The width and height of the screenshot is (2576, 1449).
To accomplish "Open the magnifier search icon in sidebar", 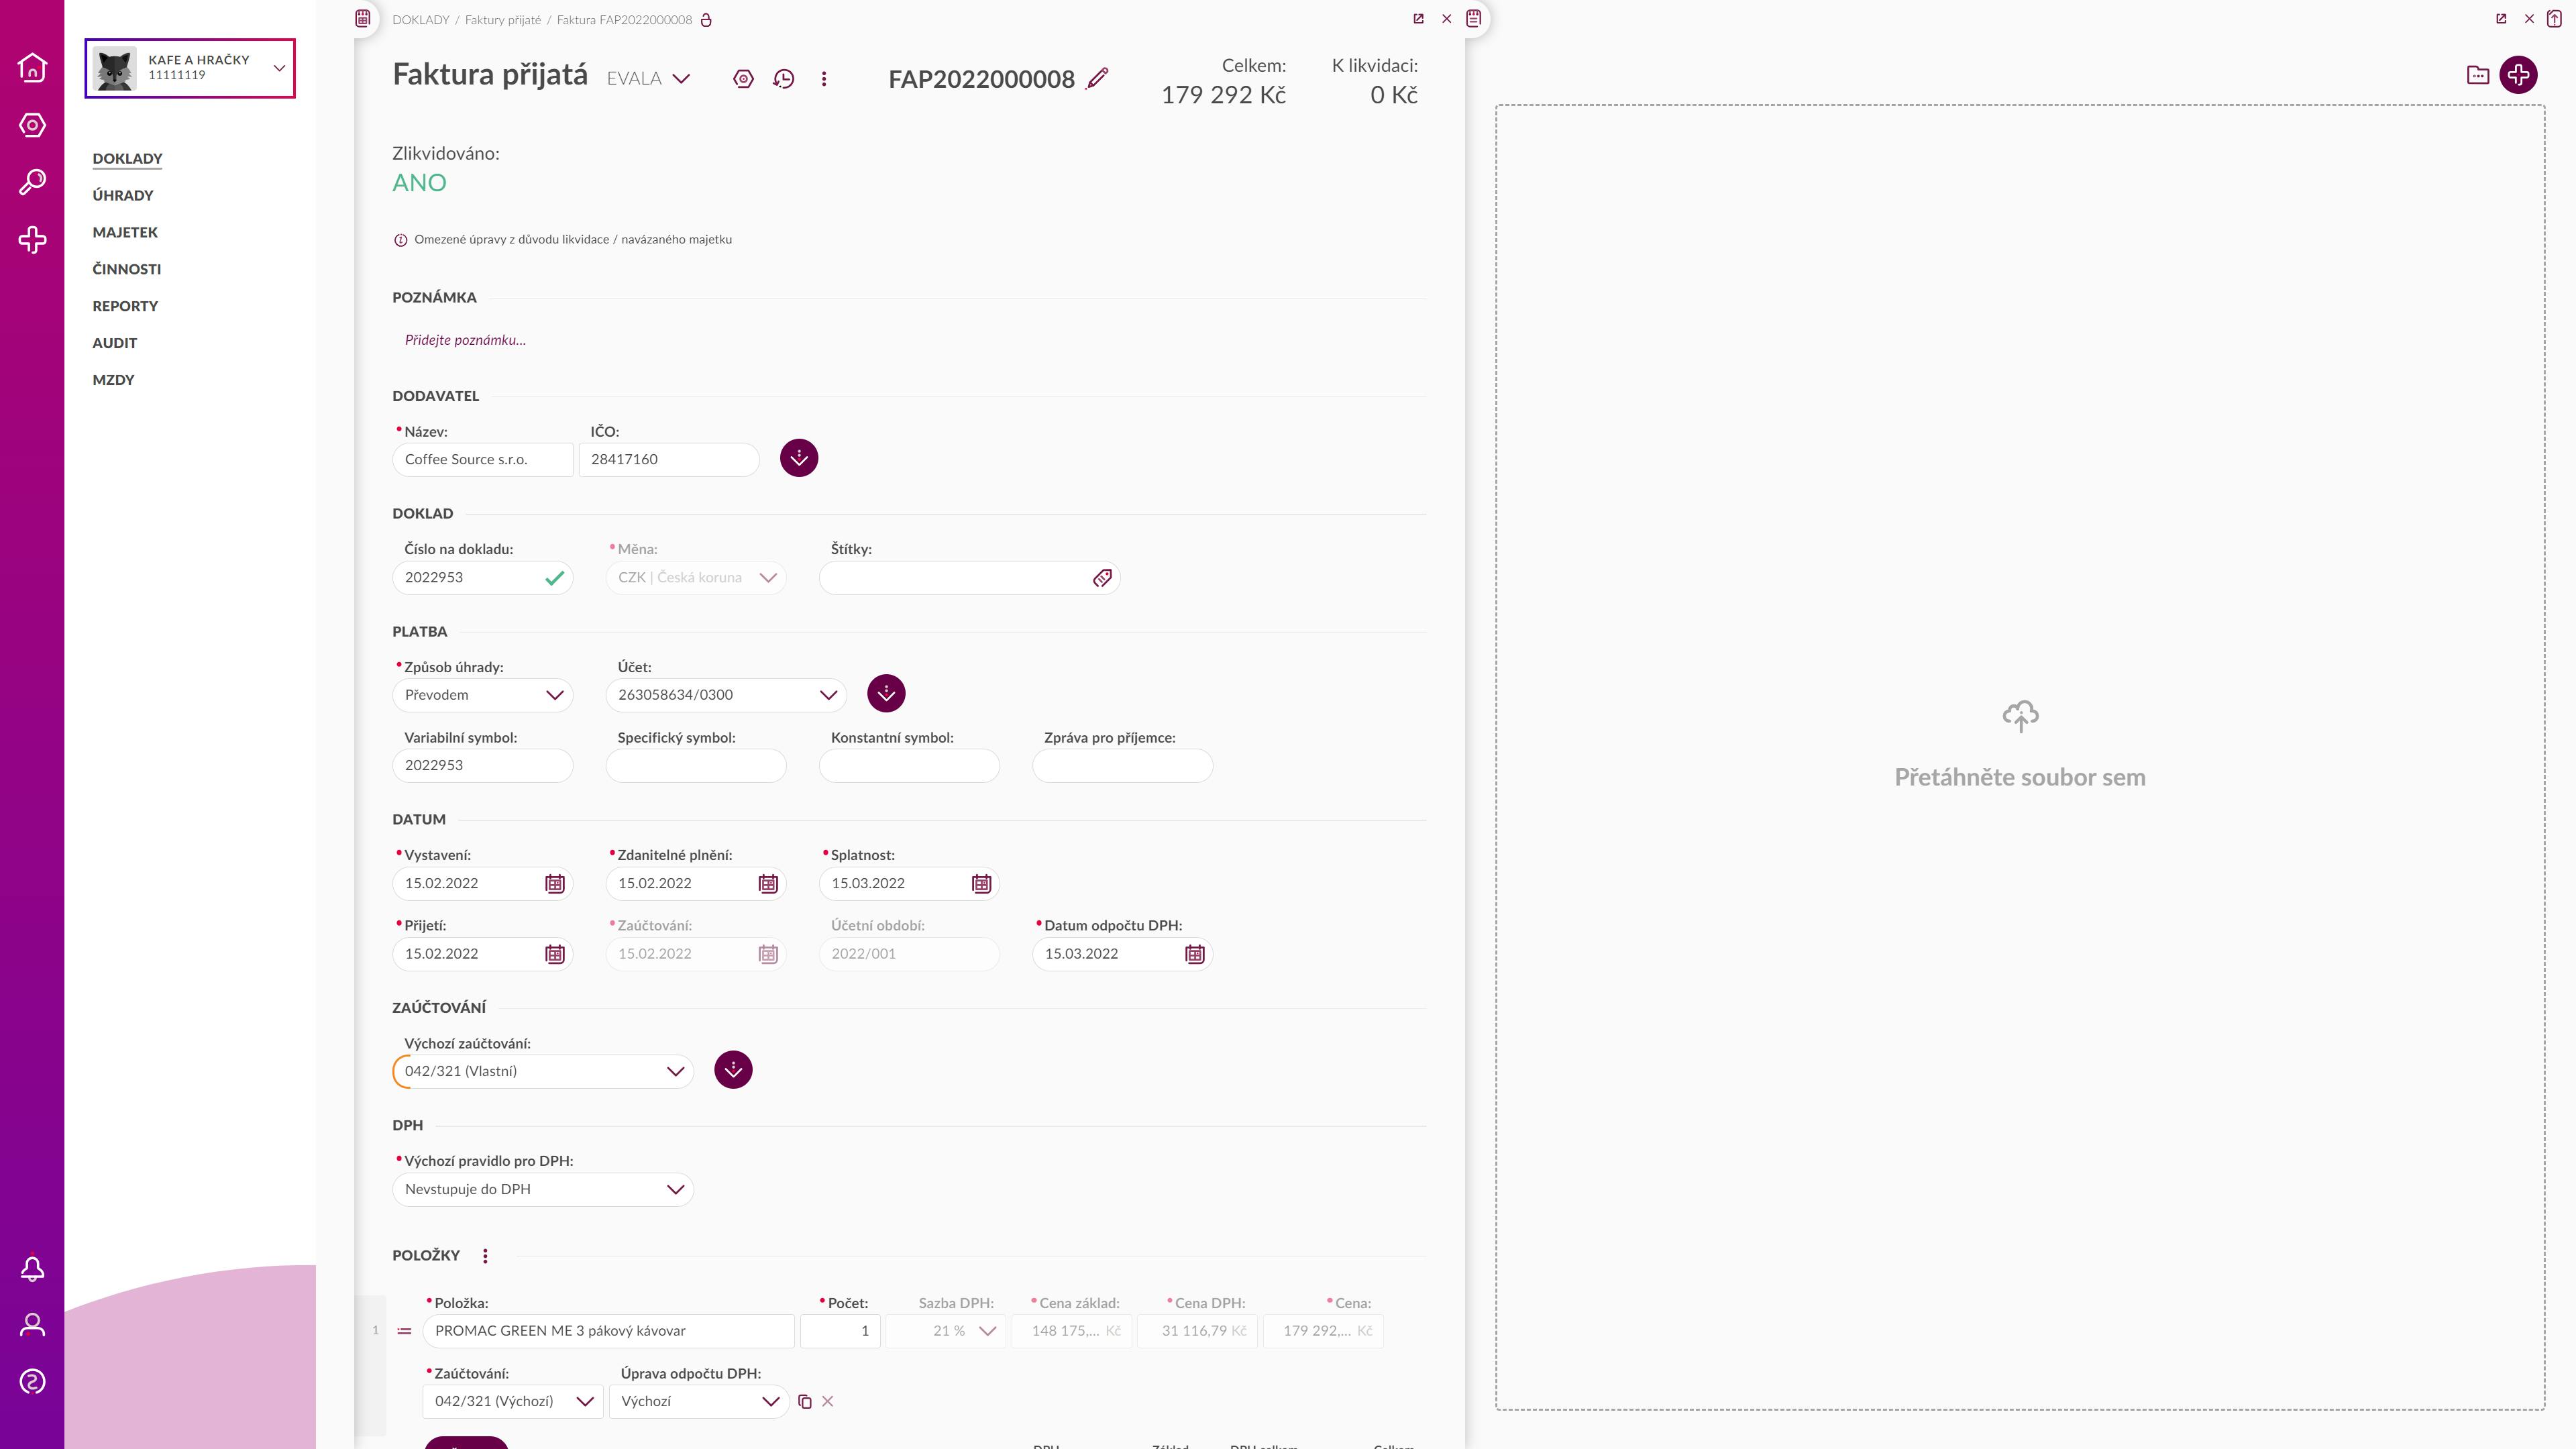I will pyautogui.click(x=32, y=182).
